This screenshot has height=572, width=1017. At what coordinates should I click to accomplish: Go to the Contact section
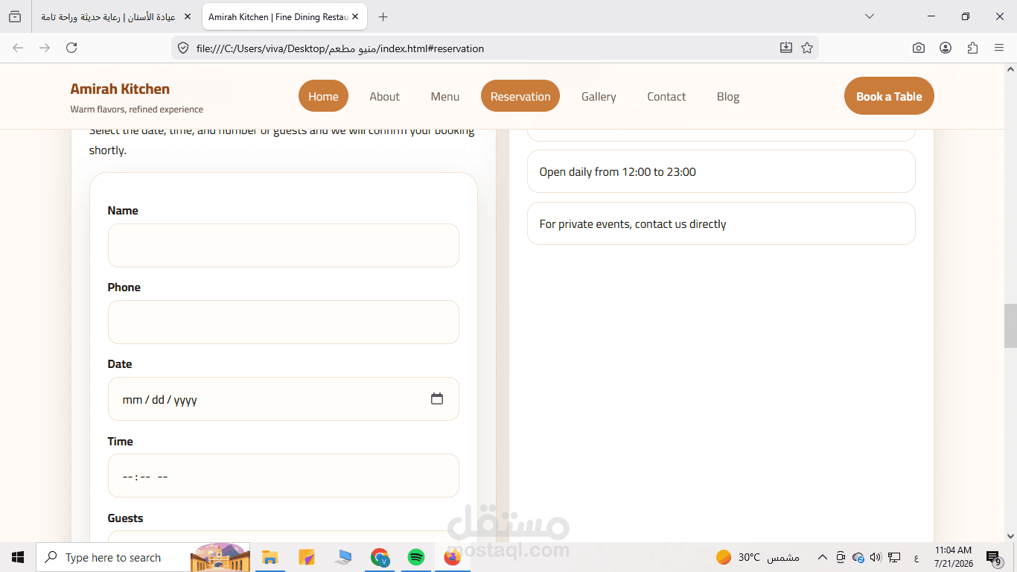[x=666, y=96]
